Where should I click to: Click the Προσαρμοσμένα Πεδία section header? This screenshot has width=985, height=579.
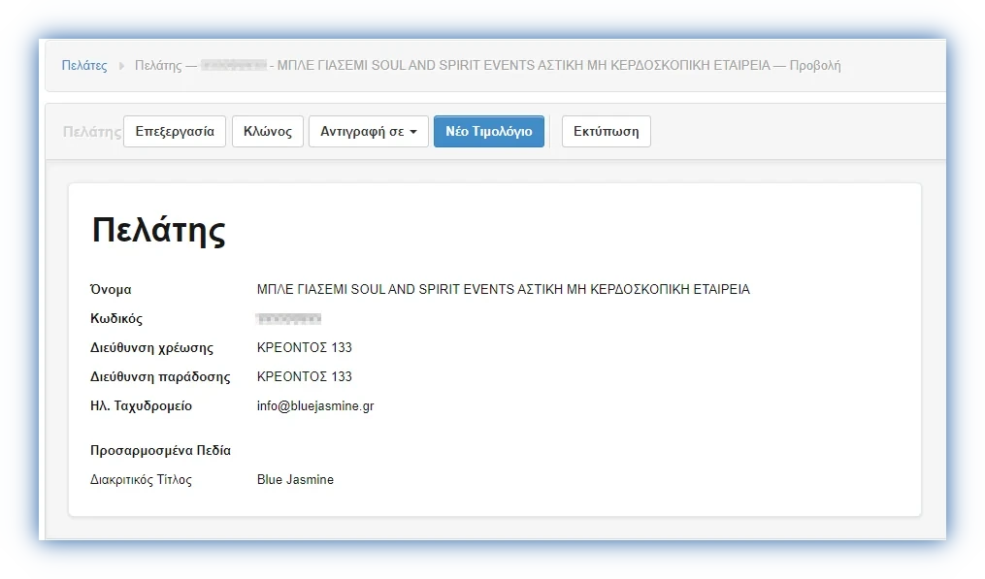pos(160,450)
